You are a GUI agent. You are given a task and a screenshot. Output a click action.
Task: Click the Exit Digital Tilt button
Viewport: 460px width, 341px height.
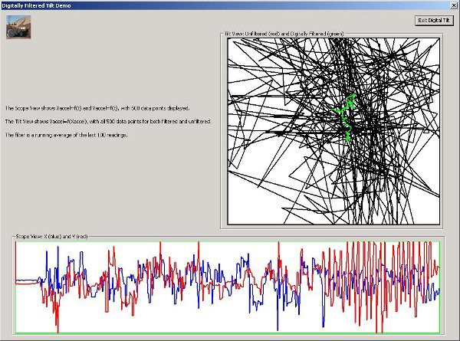pos(434,20)
